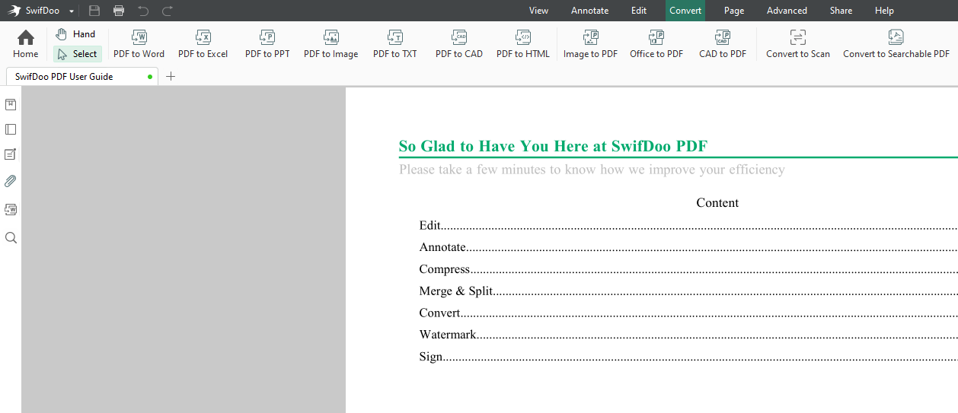Open PDF to TXT converter

(x=394, y=44)
